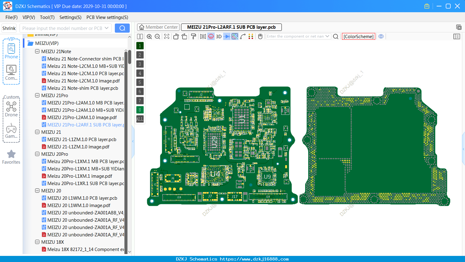Click the close-tabs icon at top right

coord(459,27)
